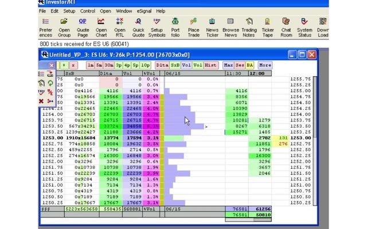The width and height of the screenshot is (367, 229).
Task: Click the vertical scrollbar of price ladder
Action: point(315,141)
